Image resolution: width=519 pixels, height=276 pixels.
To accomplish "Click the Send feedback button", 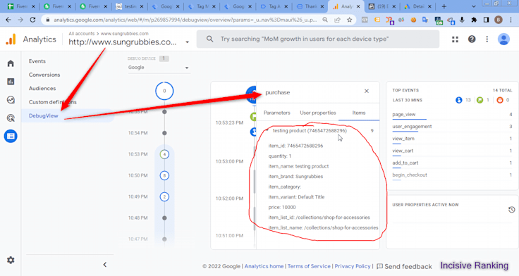I will (405, 266).
